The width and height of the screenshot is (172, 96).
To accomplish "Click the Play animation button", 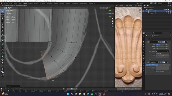I will tap(73, 89).
